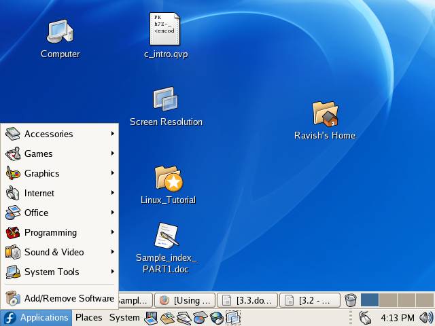
Task: Open the Sample_index_PART1.doc file icon
Action: coord(166,236)
